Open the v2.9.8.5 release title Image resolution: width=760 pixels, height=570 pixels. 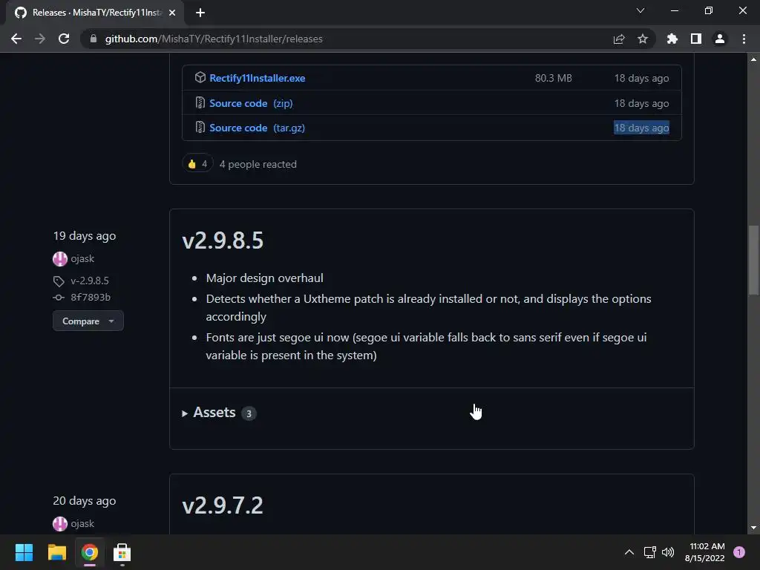(223, 240)
